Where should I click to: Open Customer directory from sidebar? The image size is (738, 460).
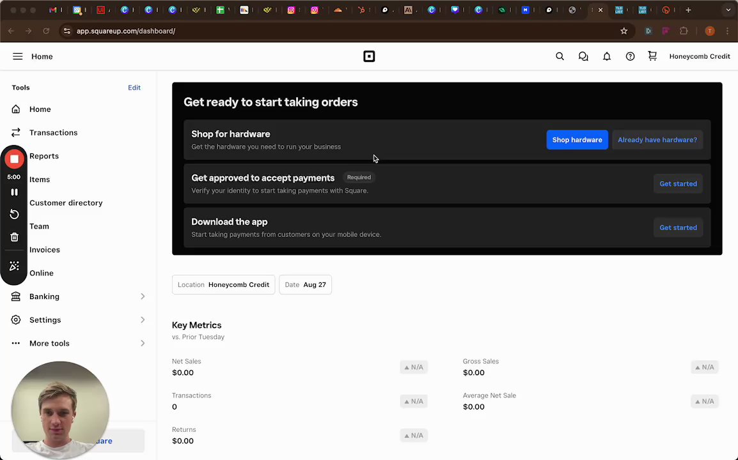point(66,203)
